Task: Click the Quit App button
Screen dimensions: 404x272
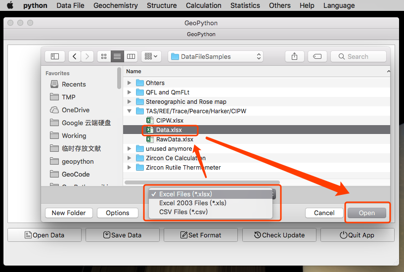Action: click(x=358, y=235)
